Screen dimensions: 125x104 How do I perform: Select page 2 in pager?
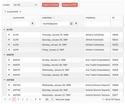click(18, 99)
